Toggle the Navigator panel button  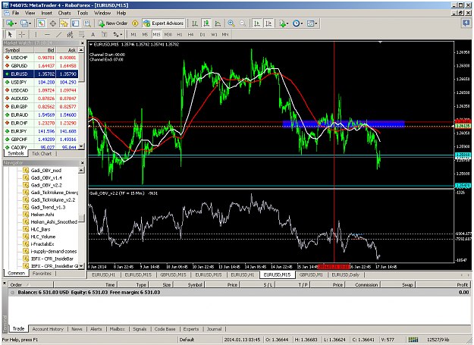[64, 24]
